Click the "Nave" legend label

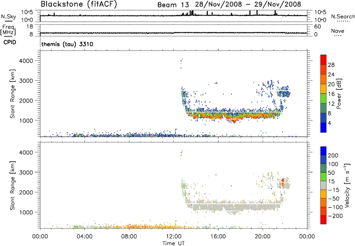(x=338, y=31)
